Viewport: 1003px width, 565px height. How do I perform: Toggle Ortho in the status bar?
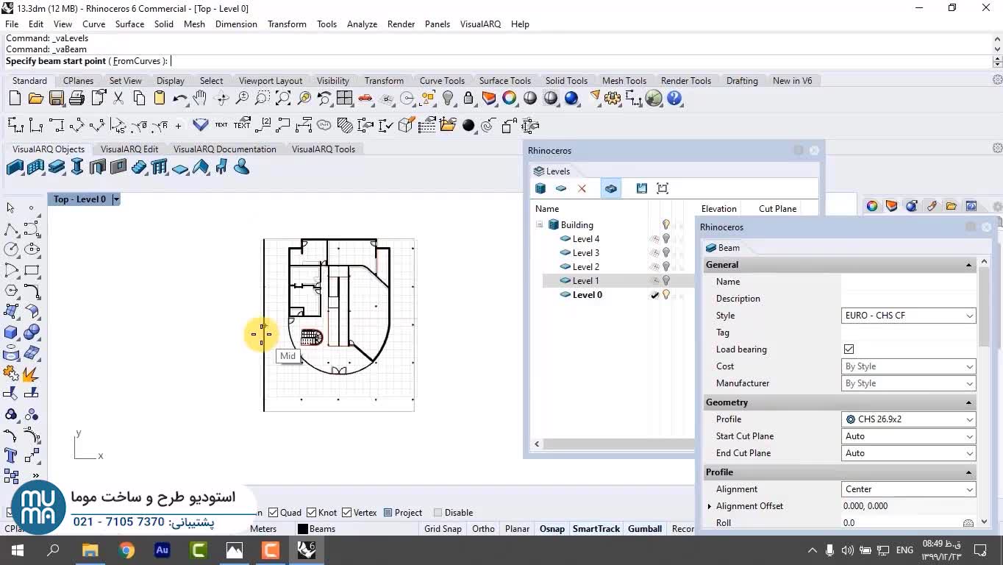coord(483,529)
